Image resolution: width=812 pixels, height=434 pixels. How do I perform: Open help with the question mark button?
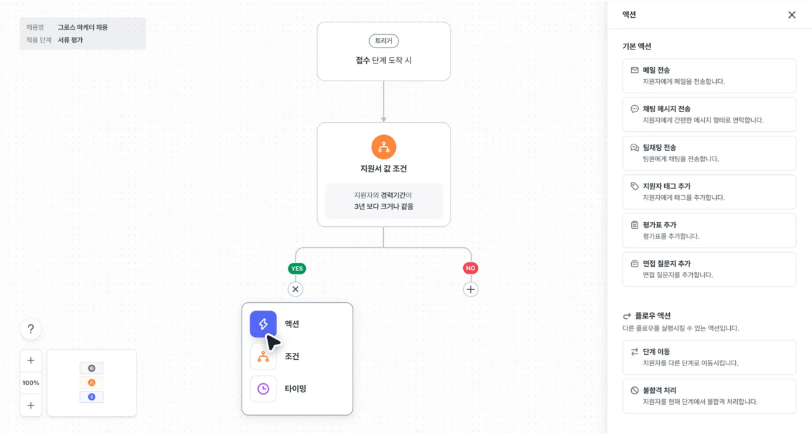point(30,329)
